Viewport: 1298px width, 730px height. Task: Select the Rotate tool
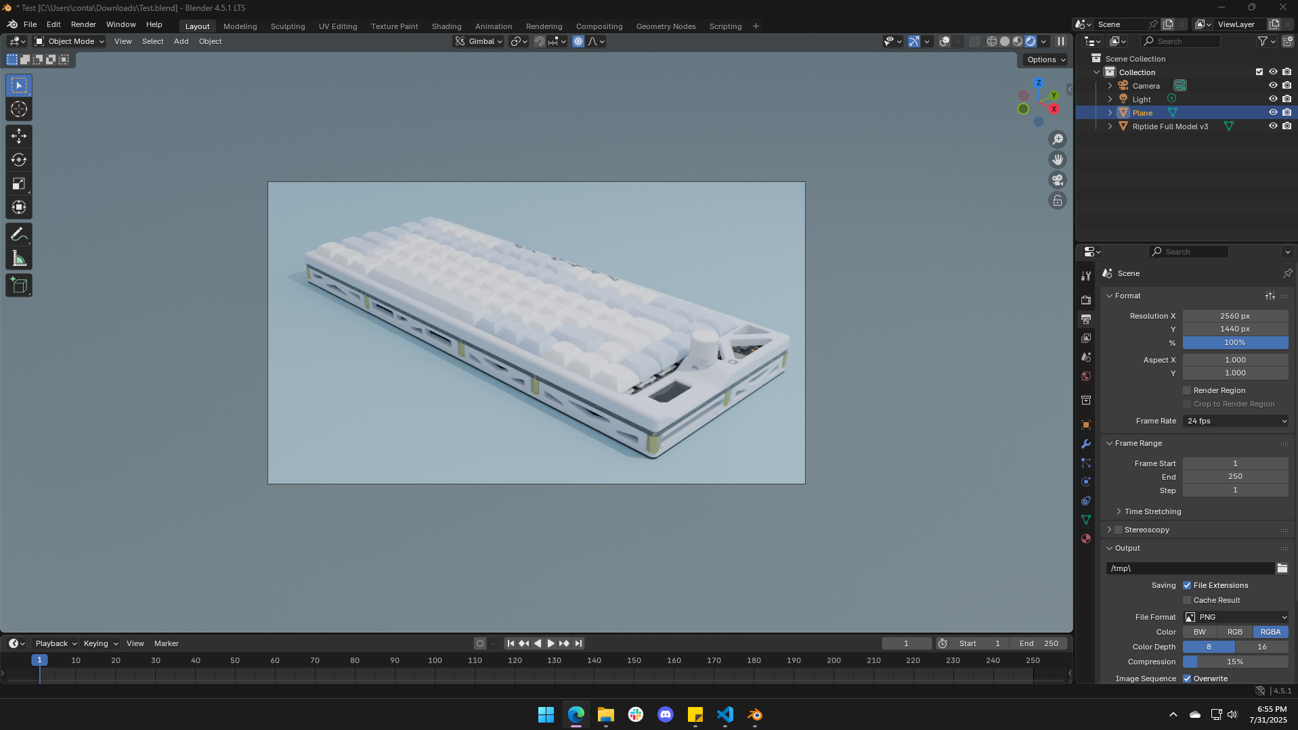[18, 160]
